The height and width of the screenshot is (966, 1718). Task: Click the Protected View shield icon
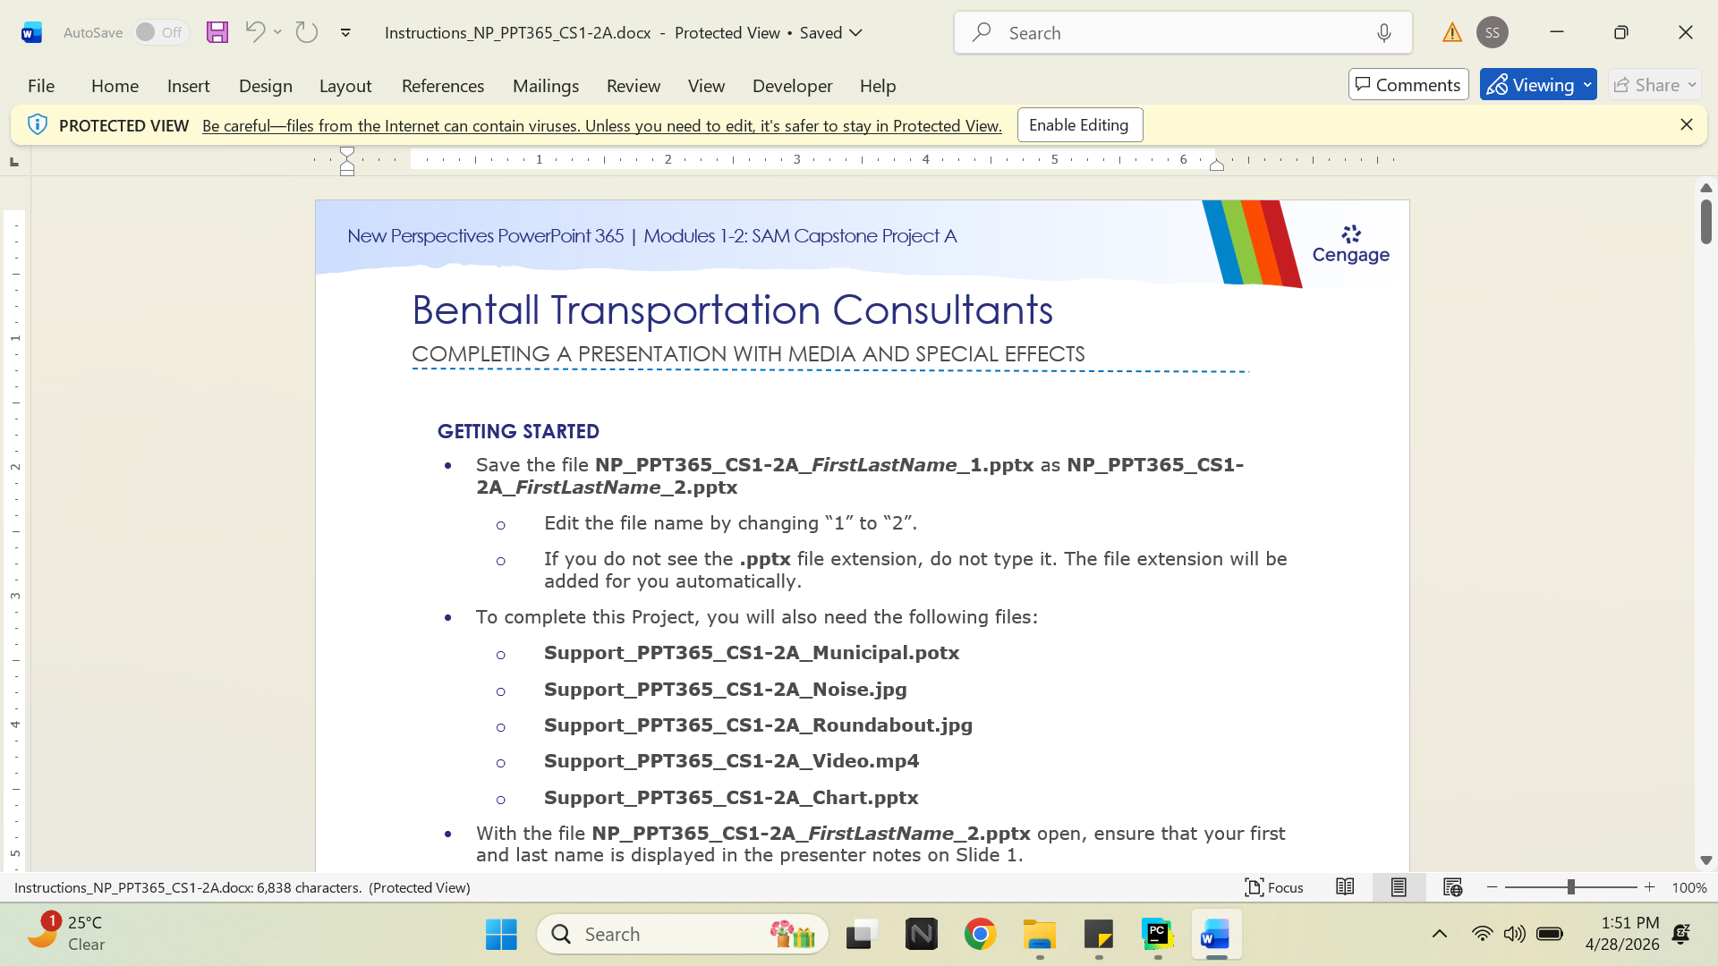click(x=37, y=125)
